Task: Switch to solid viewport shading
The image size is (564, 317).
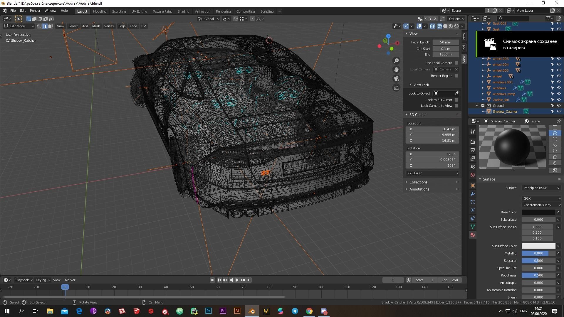Action: [x=445, y=26]
